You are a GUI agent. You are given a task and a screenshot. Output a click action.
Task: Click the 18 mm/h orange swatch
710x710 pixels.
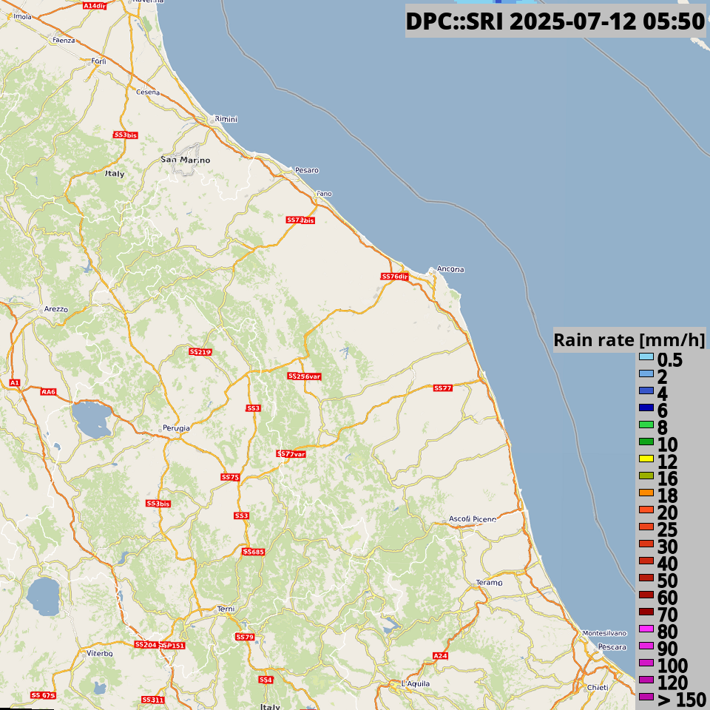click(646, 493)
